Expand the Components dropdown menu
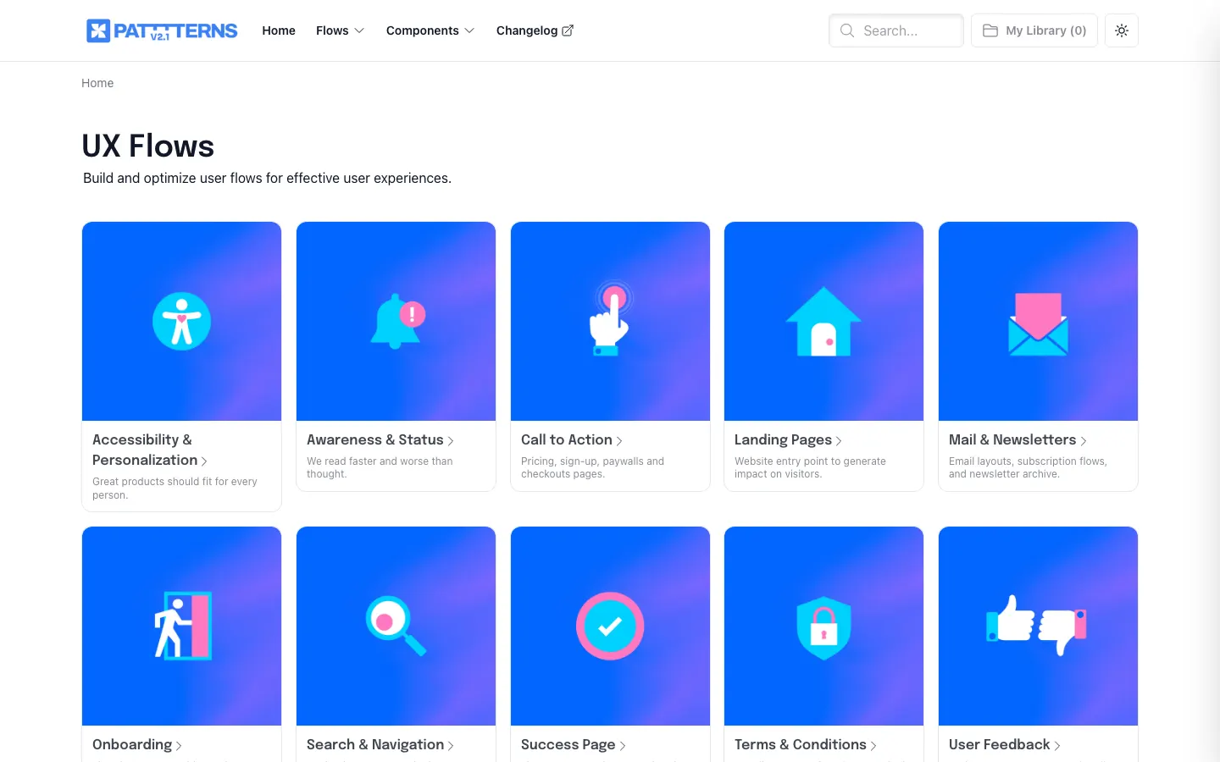 (430, 30)
